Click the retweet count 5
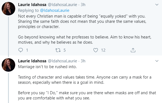162x103 pixels. click(x=65, y=50)
